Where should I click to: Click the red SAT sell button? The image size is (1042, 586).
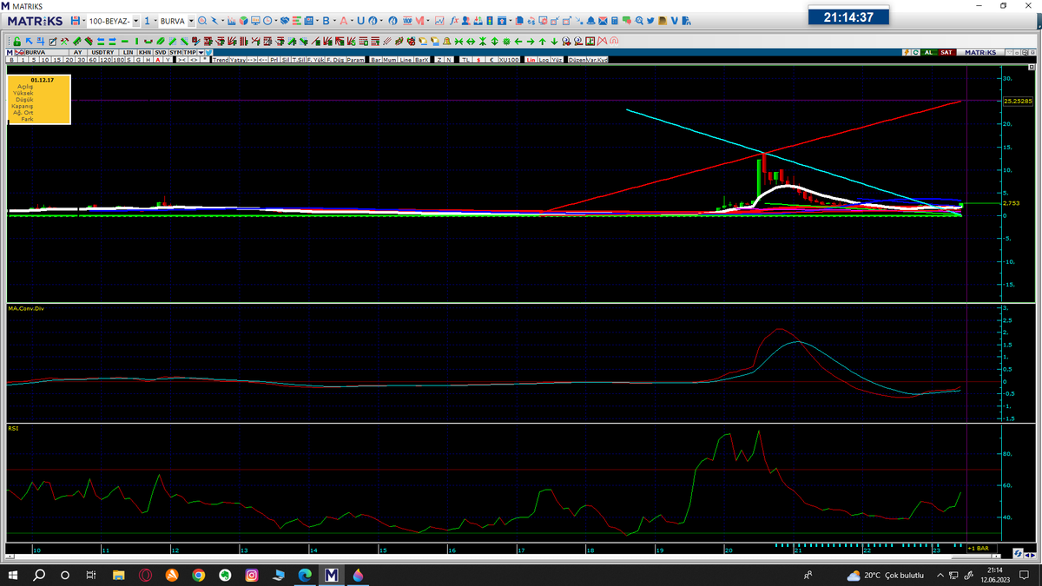(946, 52)
